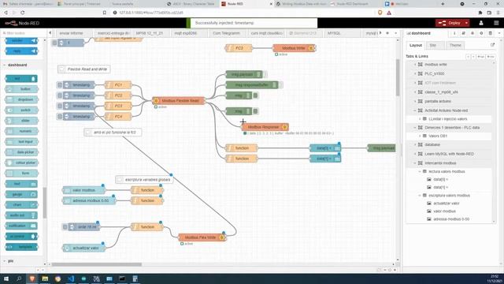Toggle the fourth msg debug node above Modbus Response

coord(255,111)
